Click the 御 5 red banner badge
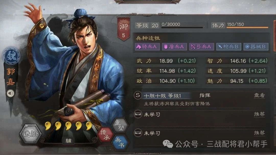The width and height of the screenshot is (276, 155). tap(124, 29)
